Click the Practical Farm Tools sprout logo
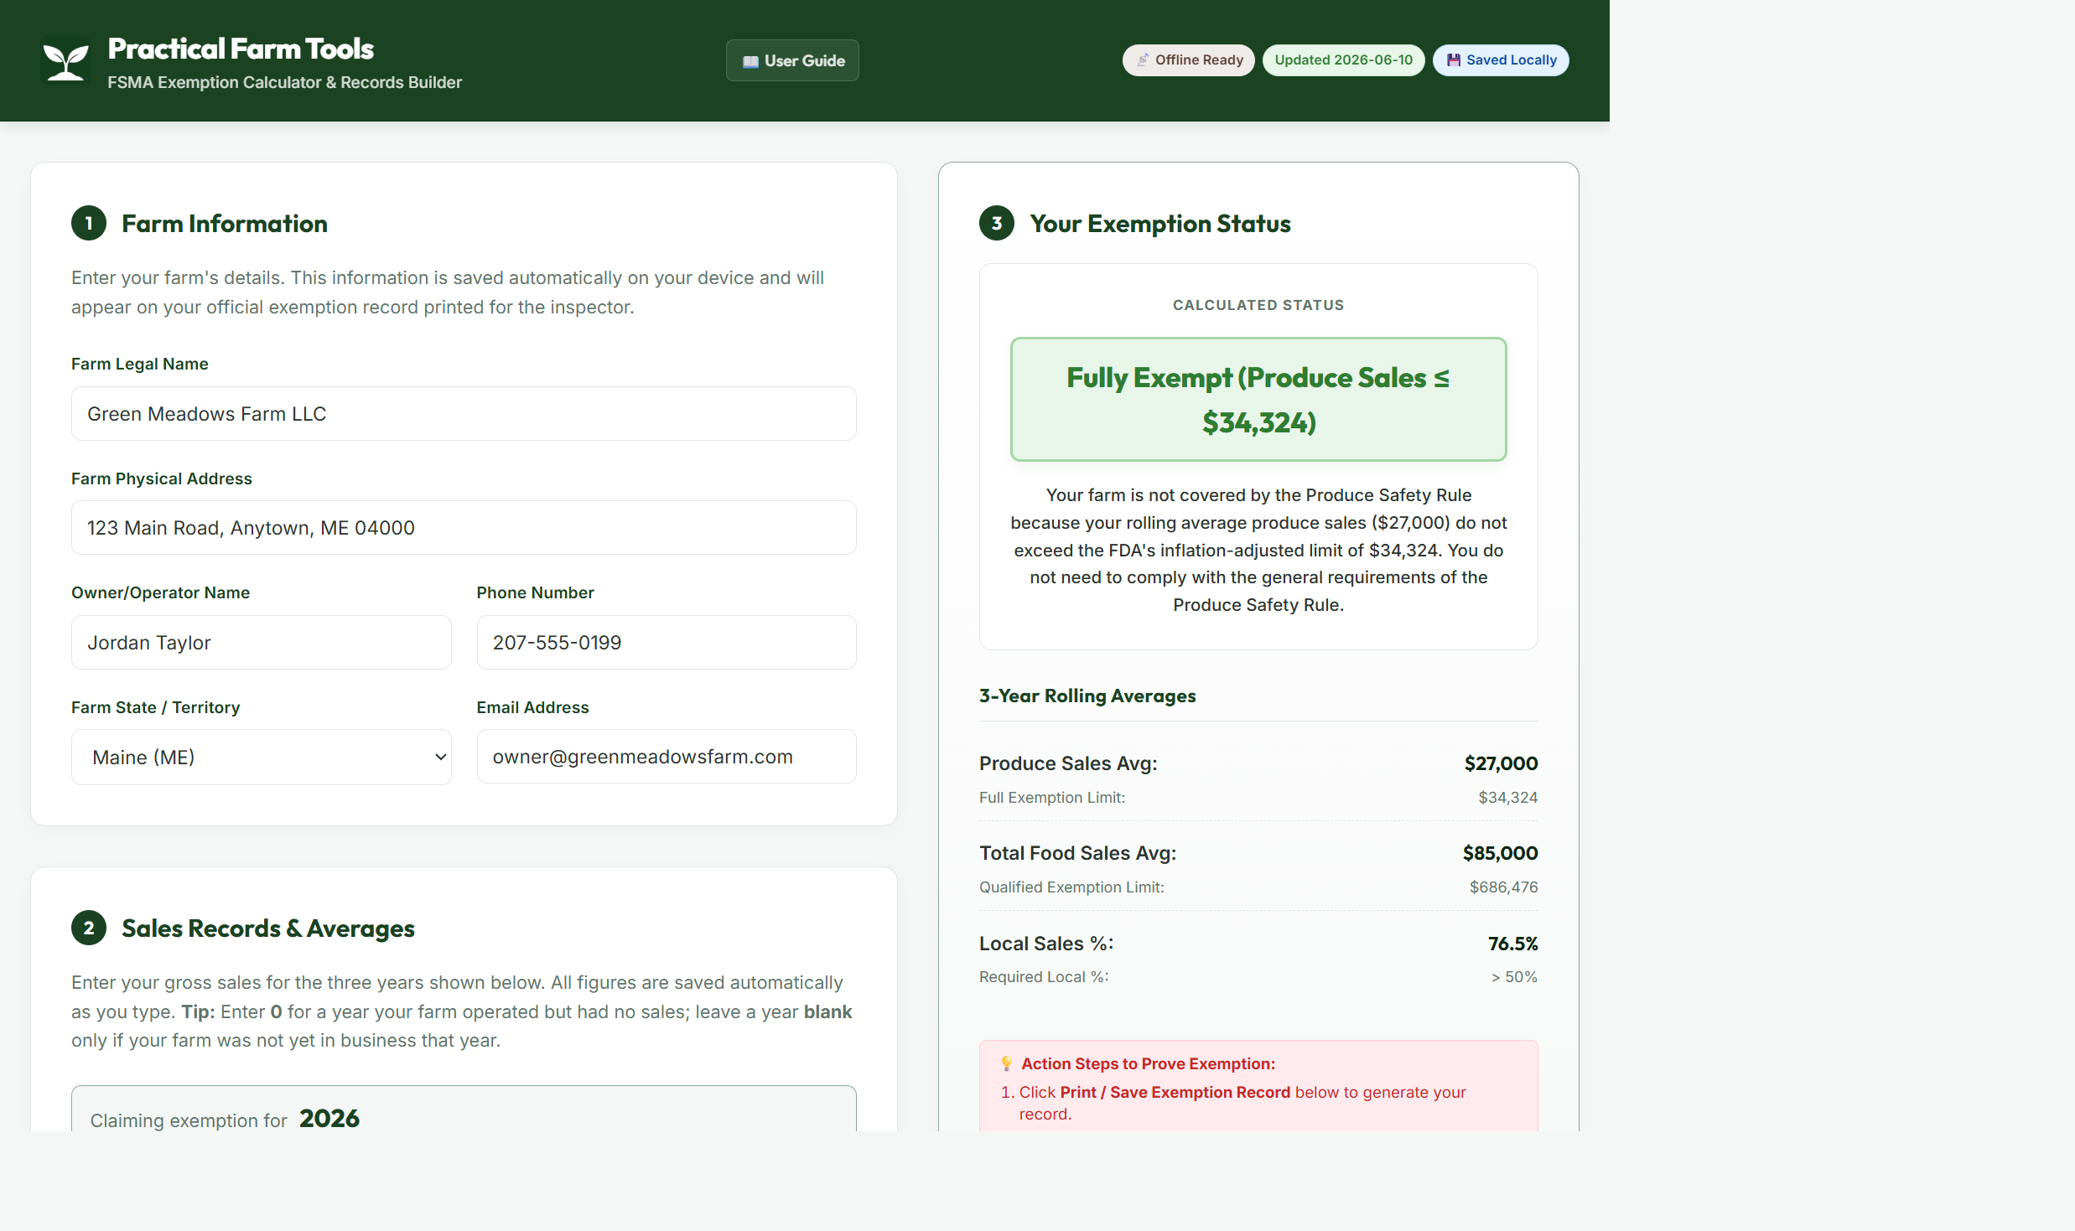Viewport: 2075px width, 1231px height. (65, 62)
